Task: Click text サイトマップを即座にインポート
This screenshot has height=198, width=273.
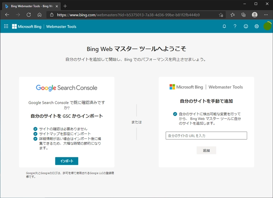Action: (x=65, y=134)
